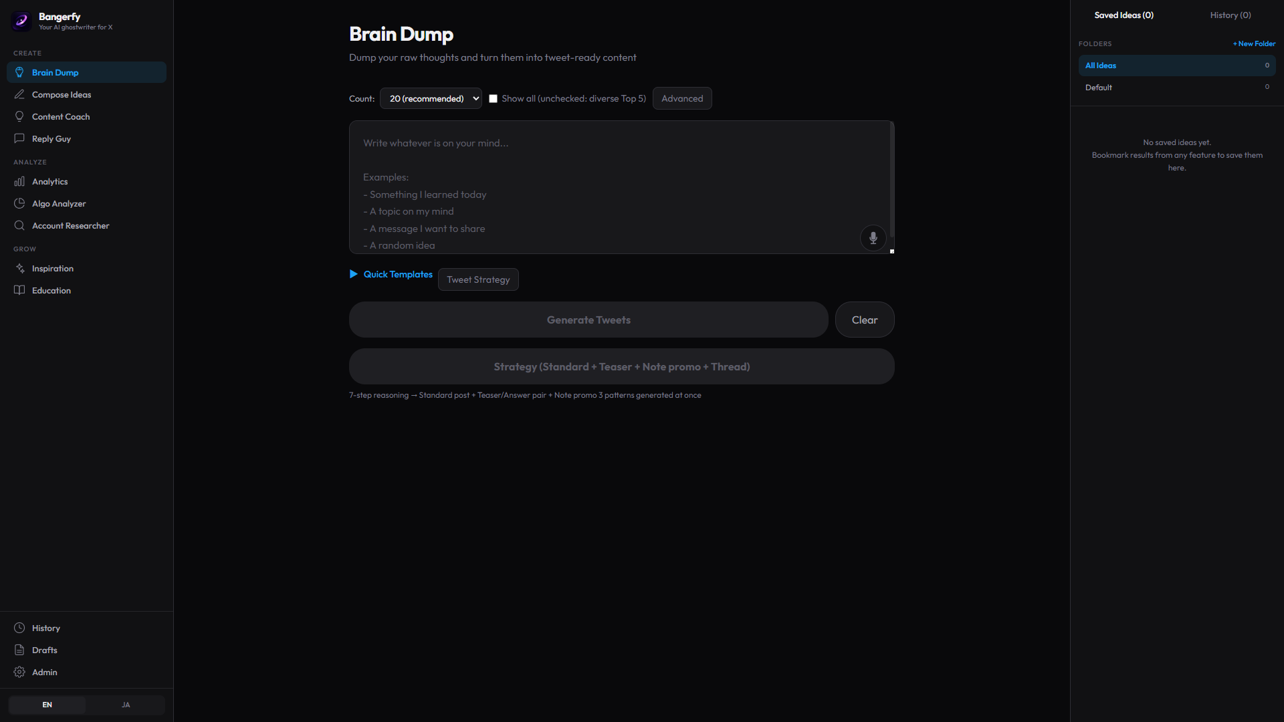
Task: Switch to the History (0) tab
Action: [x=1230, y=15]
